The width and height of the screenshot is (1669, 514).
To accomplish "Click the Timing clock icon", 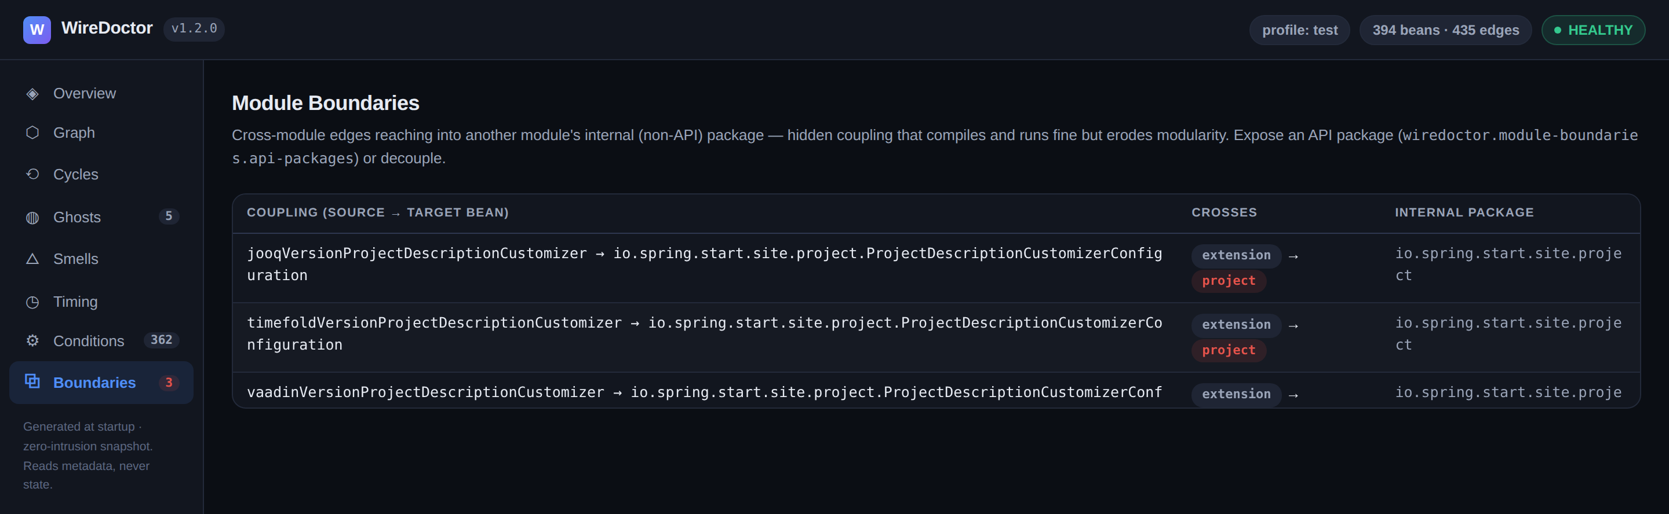I will tap(32, 302).
